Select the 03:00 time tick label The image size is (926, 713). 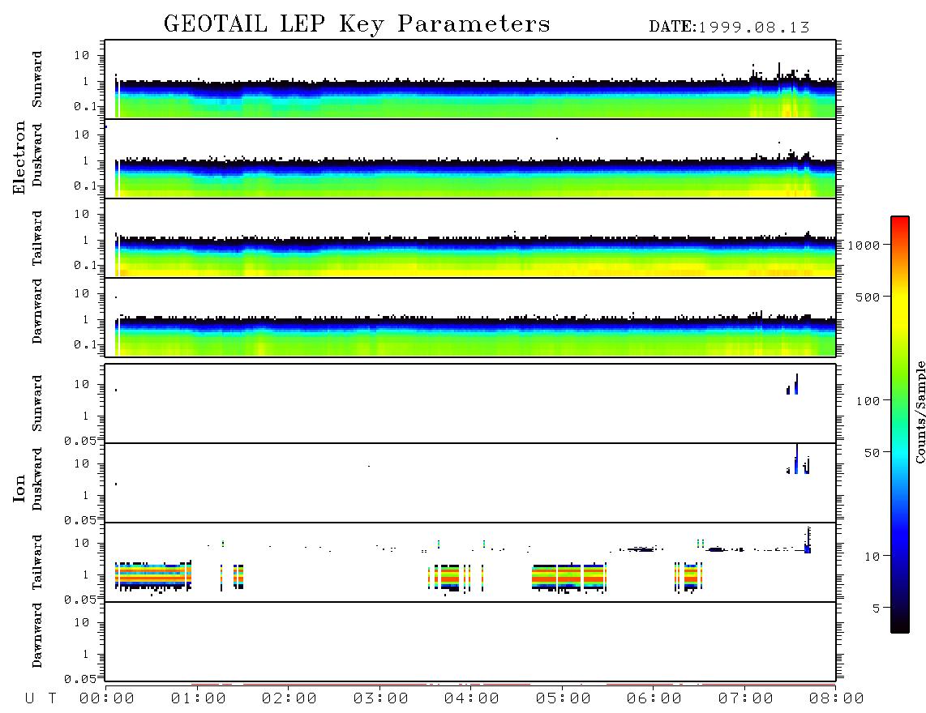pyautogui.click(x=381, y=699)
